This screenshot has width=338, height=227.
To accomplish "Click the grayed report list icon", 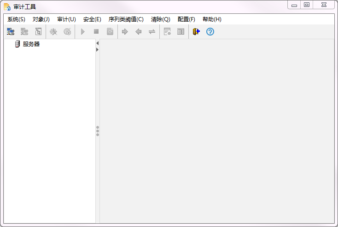I will [167, 31].
